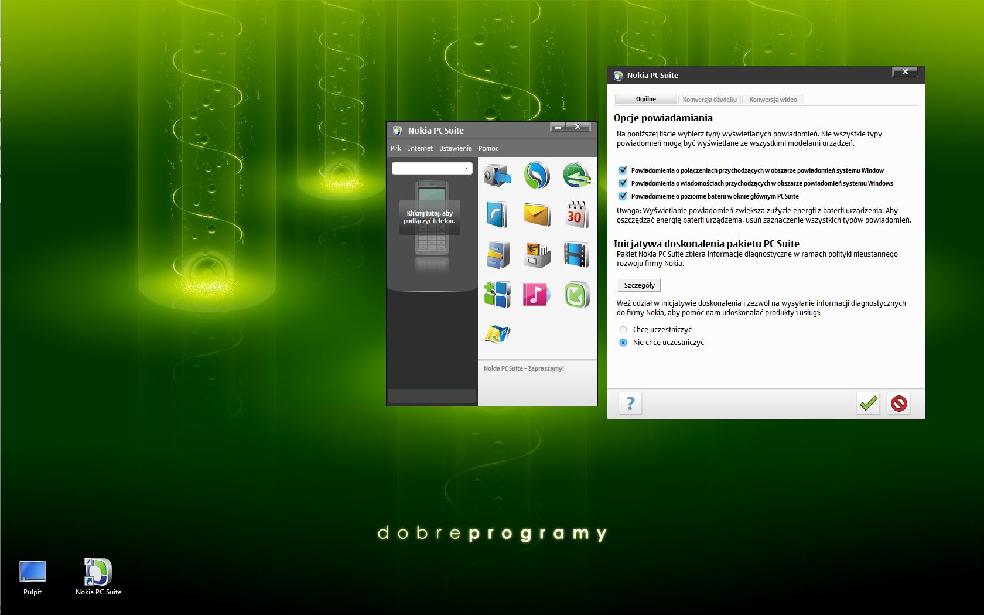Click the Szczegóły button
The image size is (984, 615).
(639, 285)
